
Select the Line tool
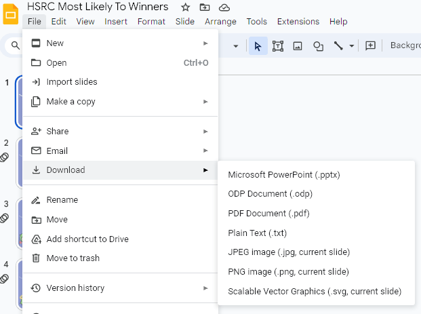[338, 45]
